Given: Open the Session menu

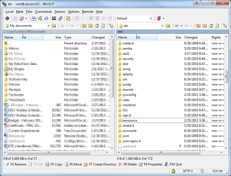Looking at the screenshot, I should point(60,12).
